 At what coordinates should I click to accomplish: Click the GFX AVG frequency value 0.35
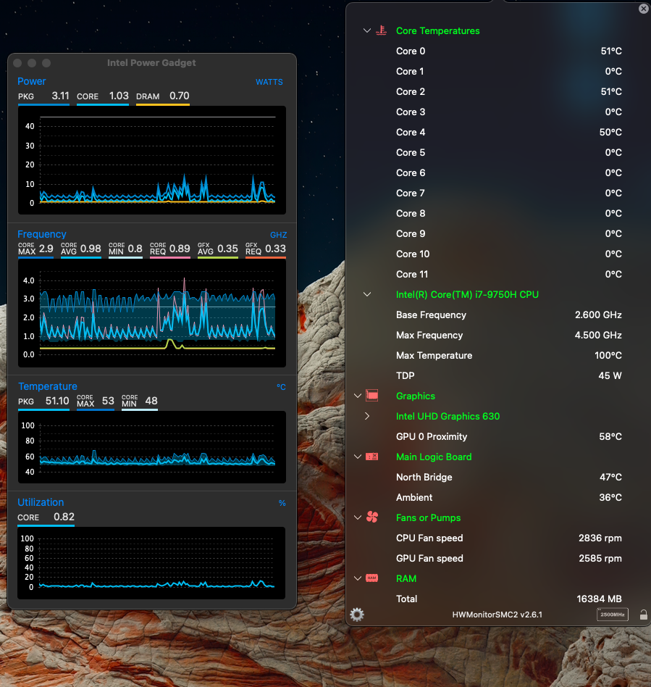point(227,249)
